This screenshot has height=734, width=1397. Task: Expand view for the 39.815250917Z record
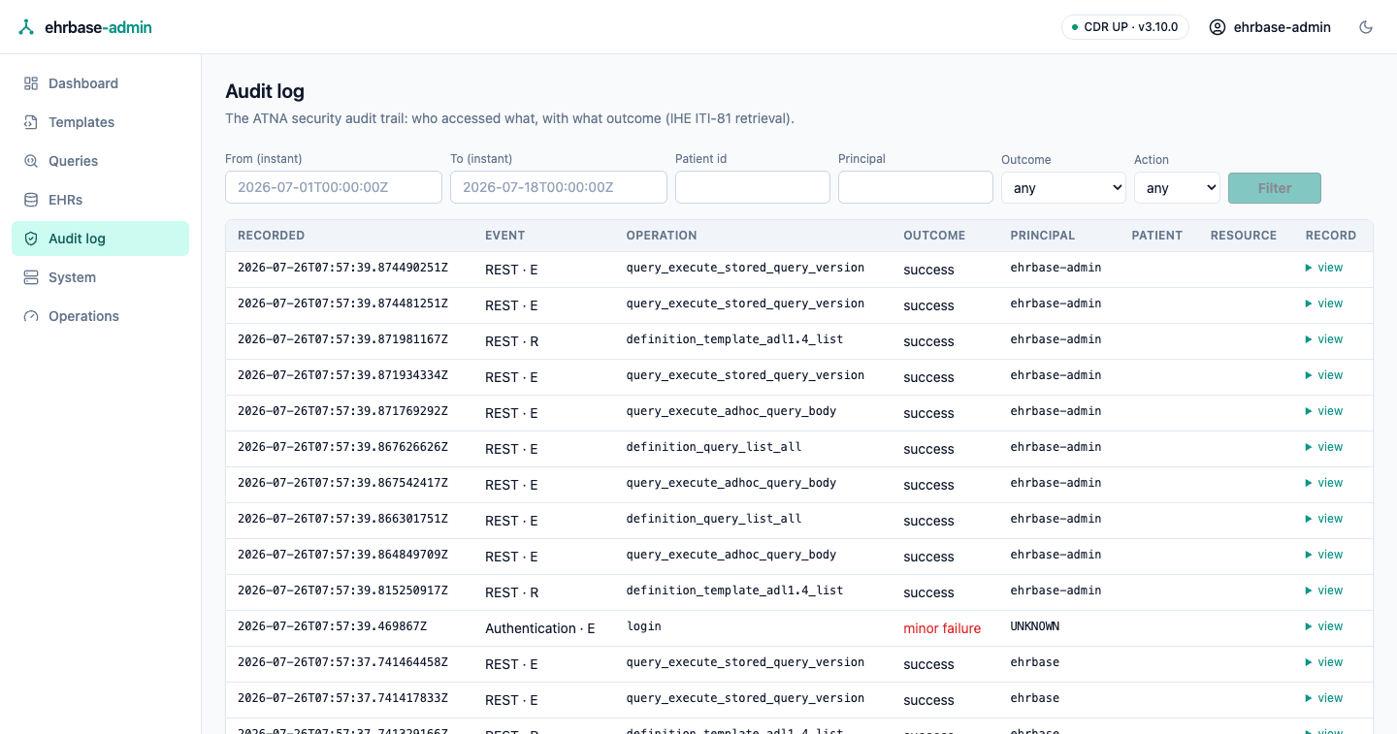[1324, 590]
